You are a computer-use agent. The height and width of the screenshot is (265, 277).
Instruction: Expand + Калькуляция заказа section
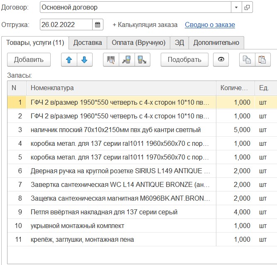pyautogui.click(x=145, y=25)
